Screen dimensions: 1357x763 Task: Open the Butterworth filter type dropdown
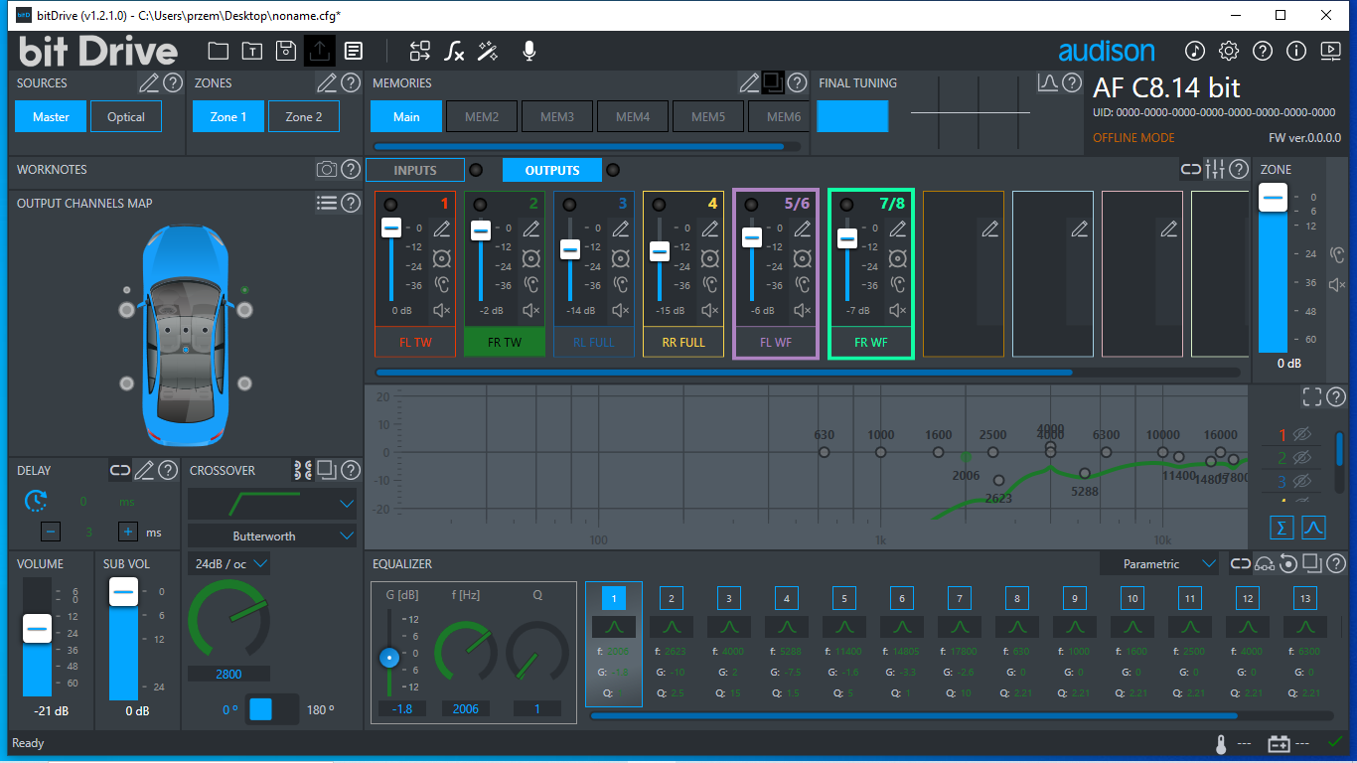point(271,536)
